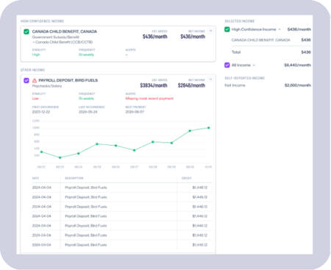Collapse High Confidence Income list caret
Image resolution: width=331 pixels, height=270 pixels.
point(280,29)
